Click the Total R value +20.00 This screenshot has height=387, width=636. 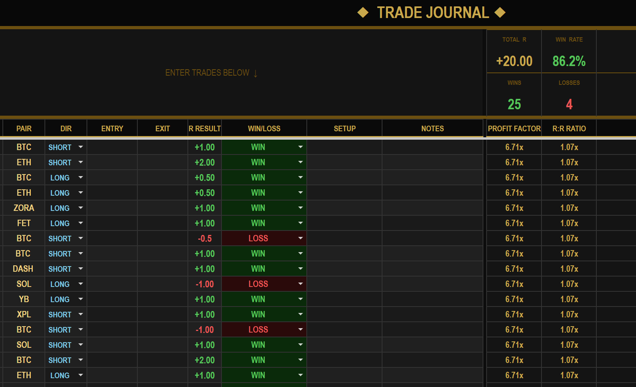coord(514,61)
